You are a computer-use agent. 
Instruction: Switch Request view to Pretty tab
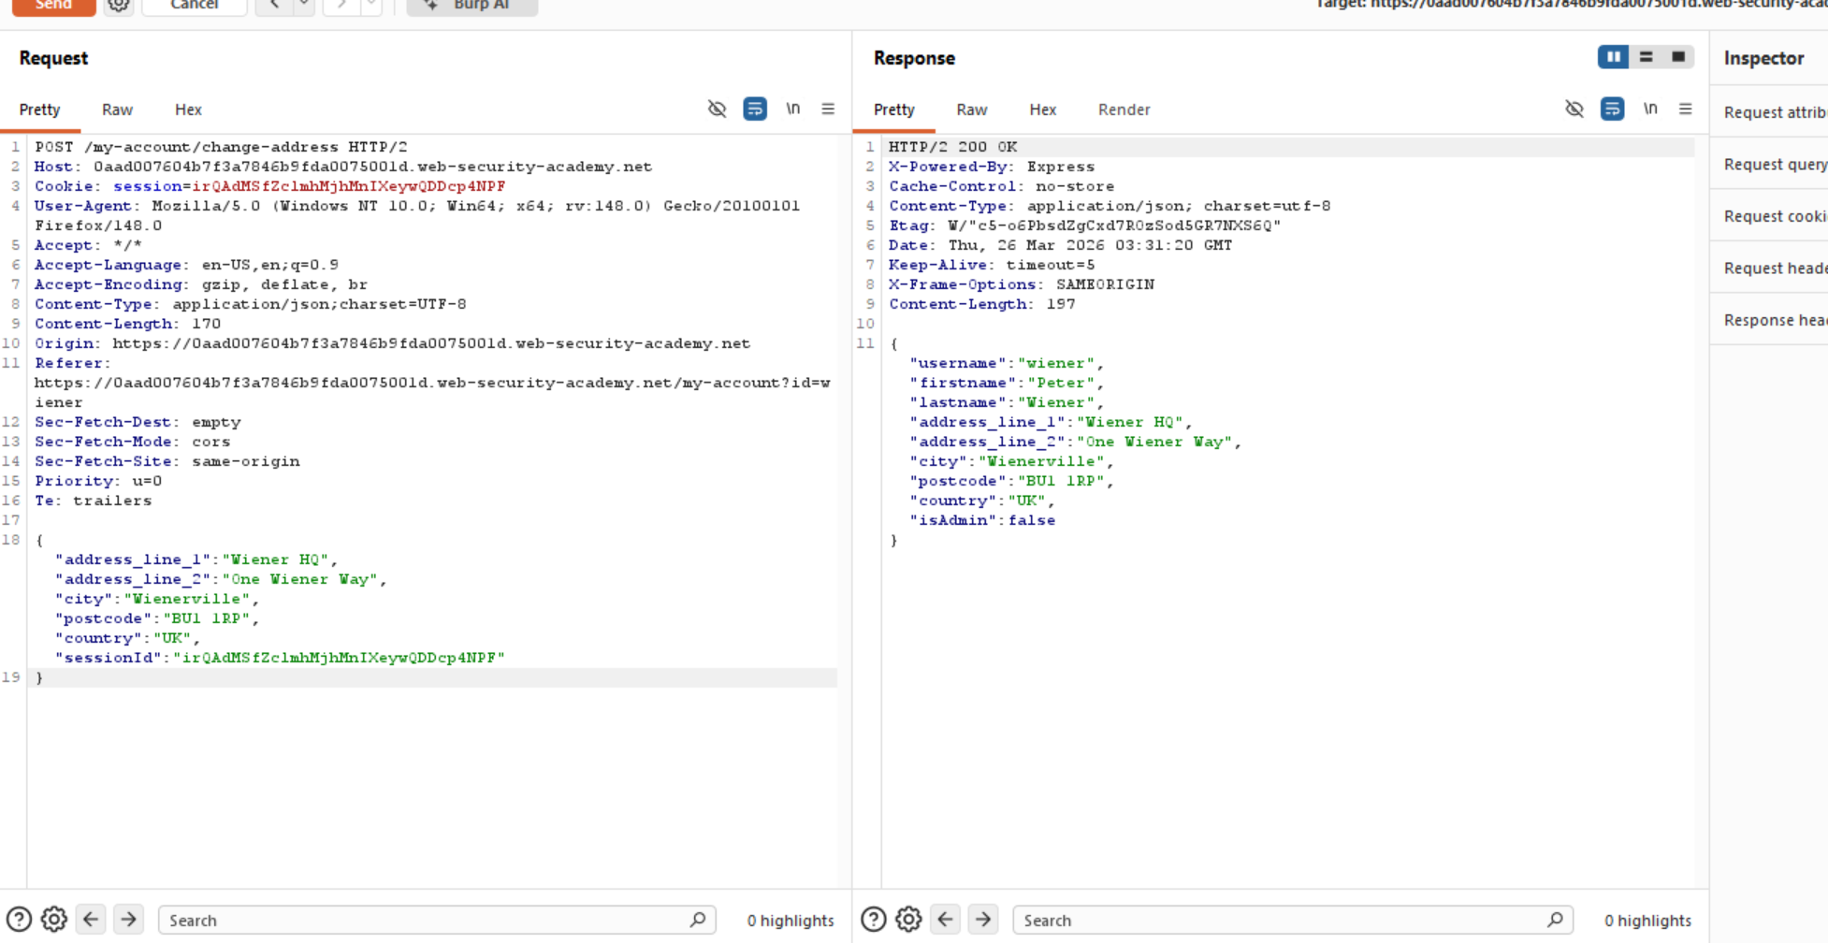[39, 109]
